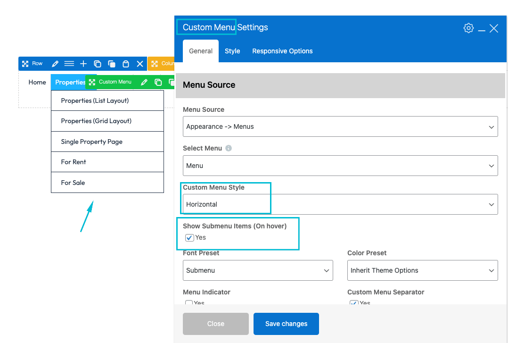Open the Font Preset dropdown
This screenshot has width=508, height=343.
(x=257, y=270)
